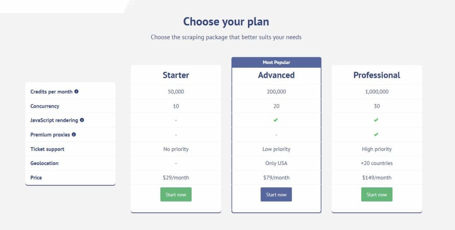This screenshot has height=230, width=455.
Task: Click the $149/month price
Action: tap(377, 178)
